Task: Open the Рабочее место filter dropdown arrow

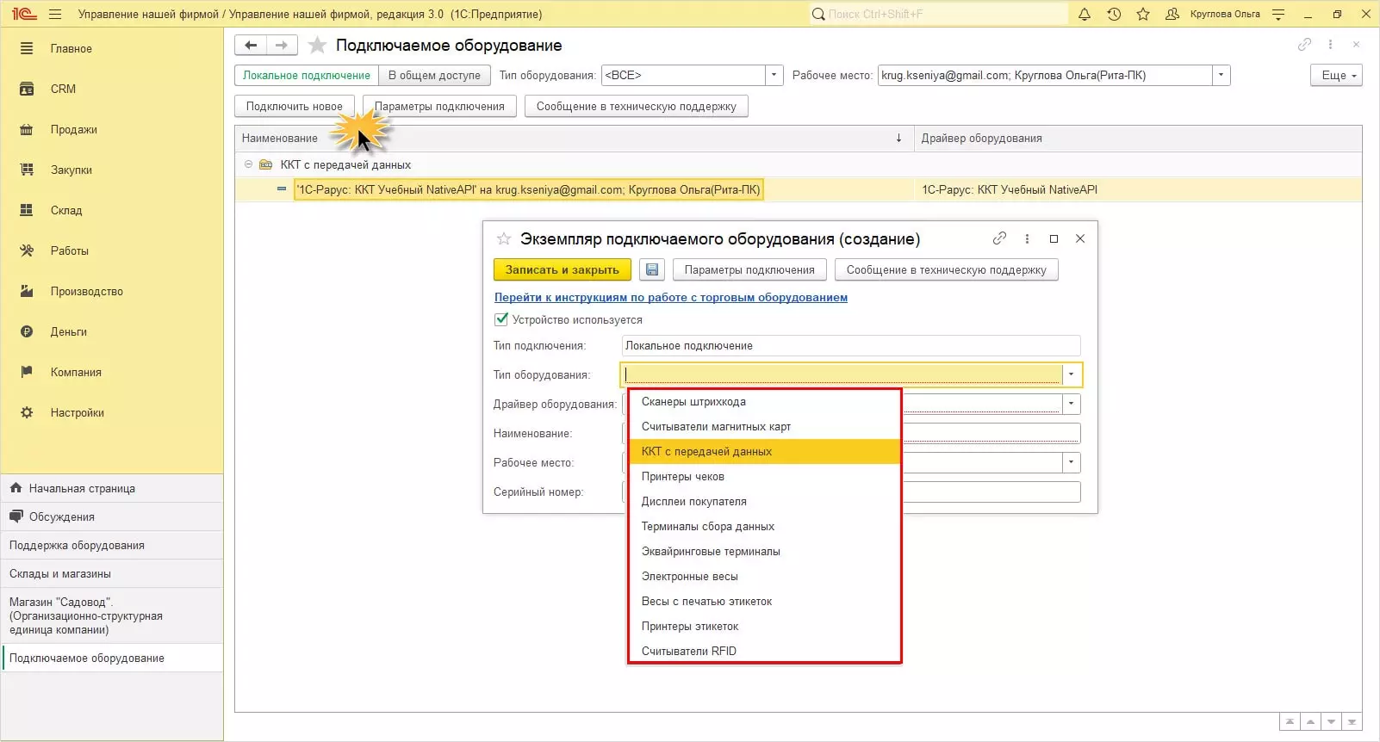Action: (x=1221, y=75)
